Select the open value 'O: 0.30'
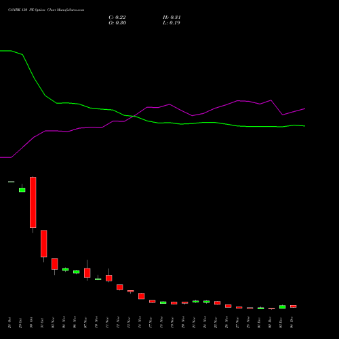The image size is (339, 339). tap(117, 23)
